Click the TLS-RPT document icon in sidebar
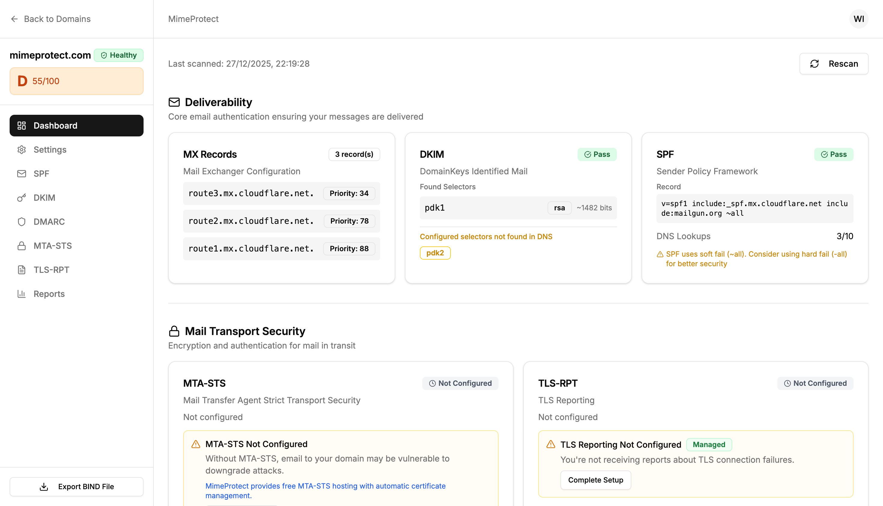The width and height of the screenshot is (883, 506). tap(22, 270)
